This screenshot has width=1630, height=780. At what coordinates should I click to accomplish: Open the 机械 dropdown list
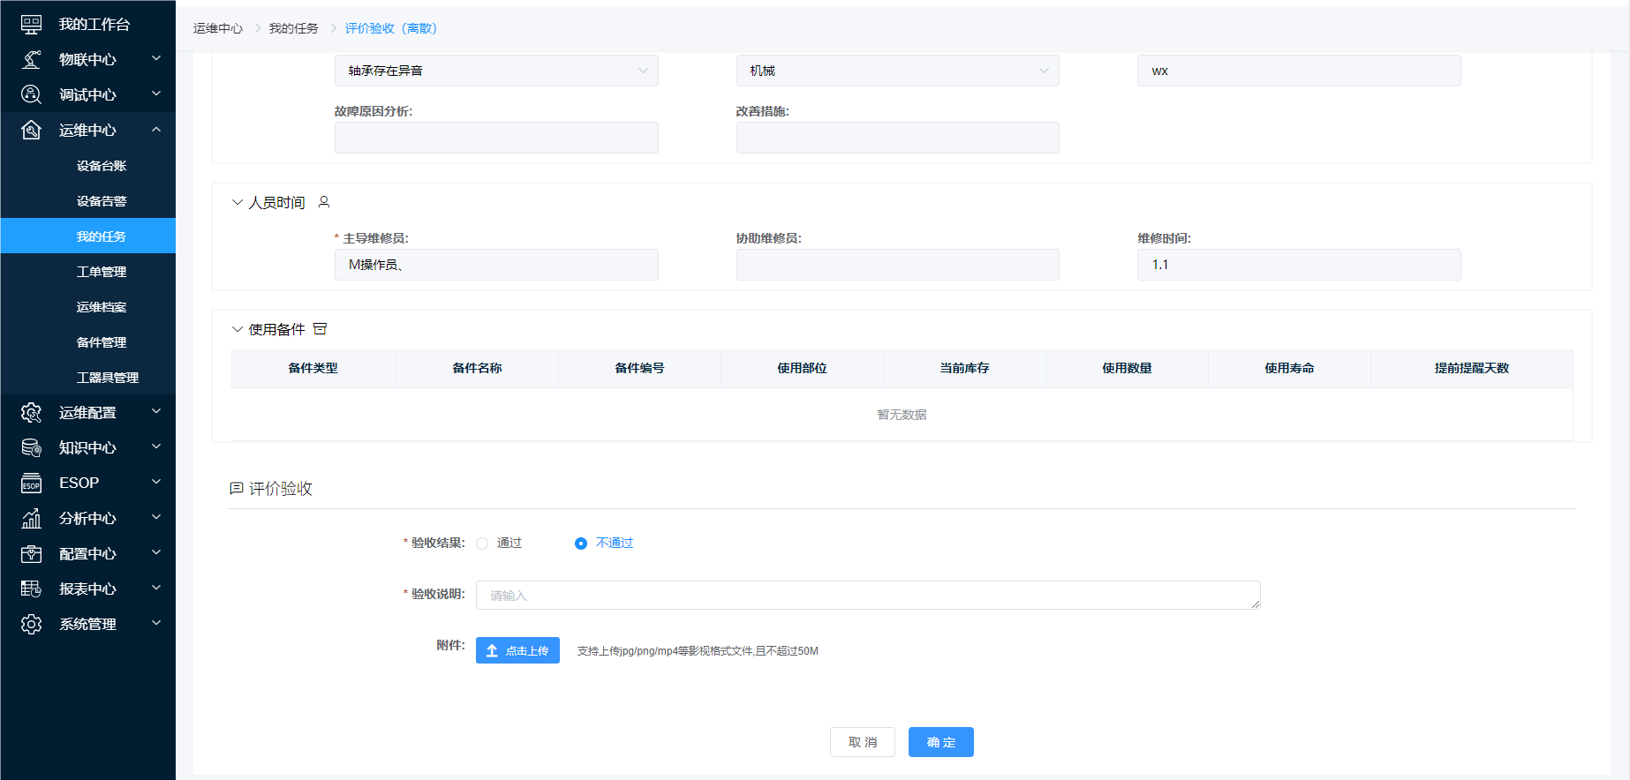click(x=897, y=71)
